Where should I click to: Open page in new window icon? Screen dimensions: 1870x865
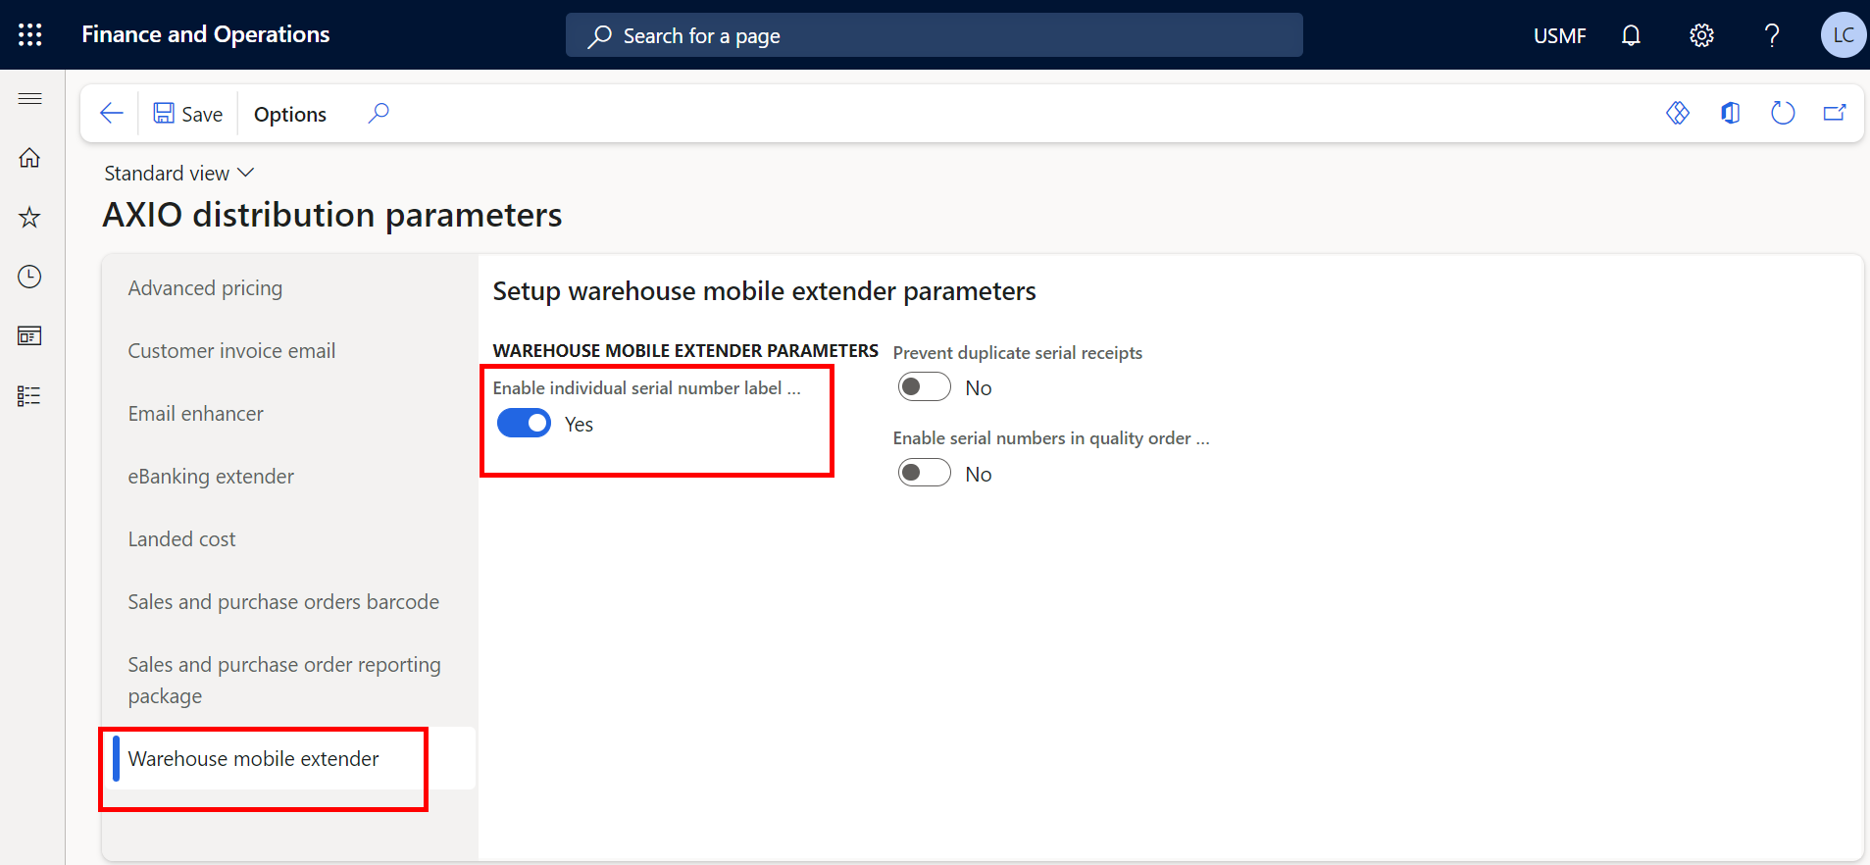tap(1835, 114)
